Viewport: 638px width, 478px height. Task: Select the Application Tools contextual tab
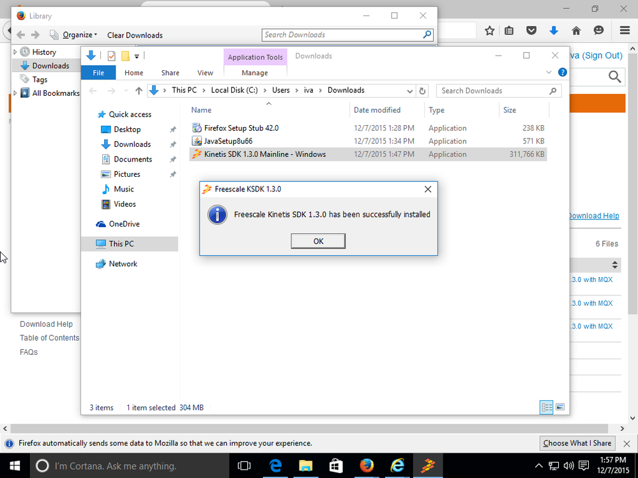[255, 57]
